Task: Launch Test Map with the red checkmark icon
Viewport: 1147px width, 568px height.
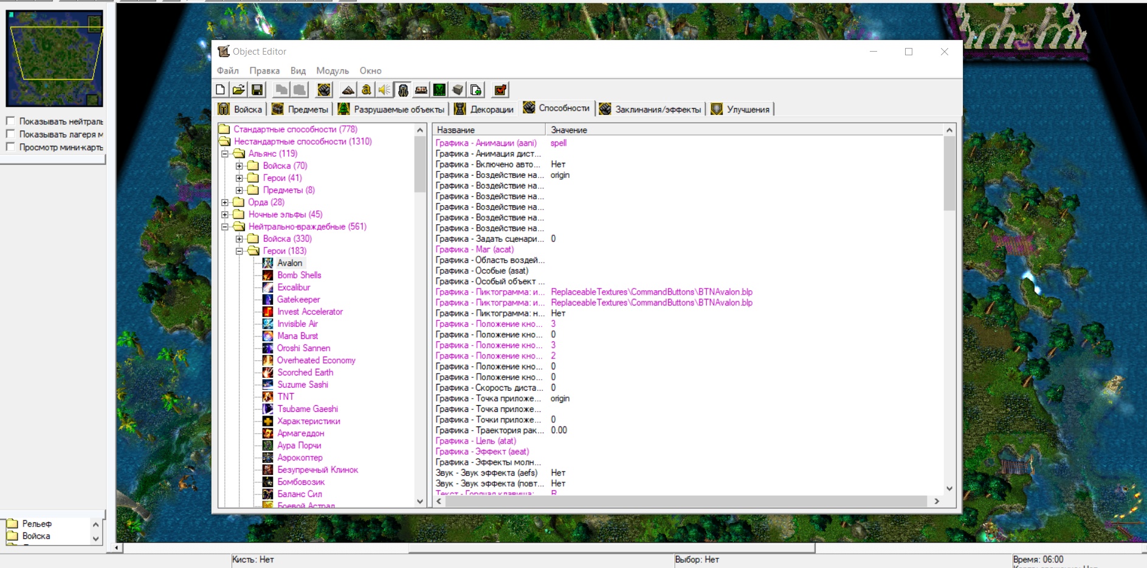Action: pos(500,90)
